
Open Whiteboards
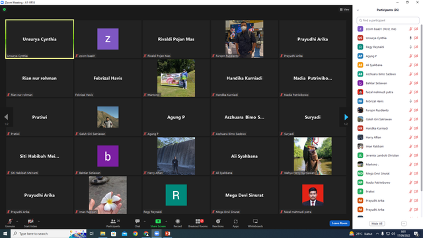click(x=255, y=223)
